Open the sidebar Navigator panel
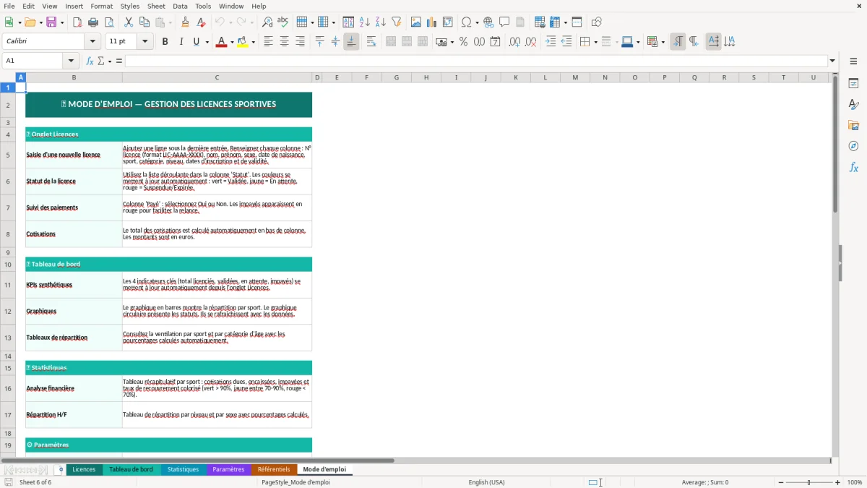This screenshot has width=867, height=488. 853,146
